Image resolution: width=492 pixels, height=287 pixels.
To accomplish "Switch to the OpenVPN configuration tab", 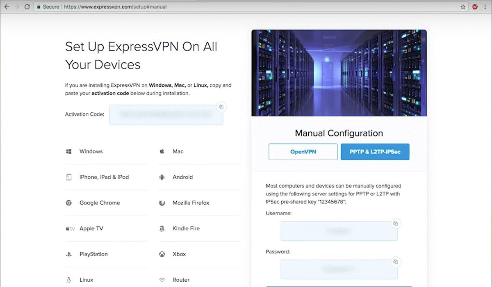I will (x=303, y=152).
